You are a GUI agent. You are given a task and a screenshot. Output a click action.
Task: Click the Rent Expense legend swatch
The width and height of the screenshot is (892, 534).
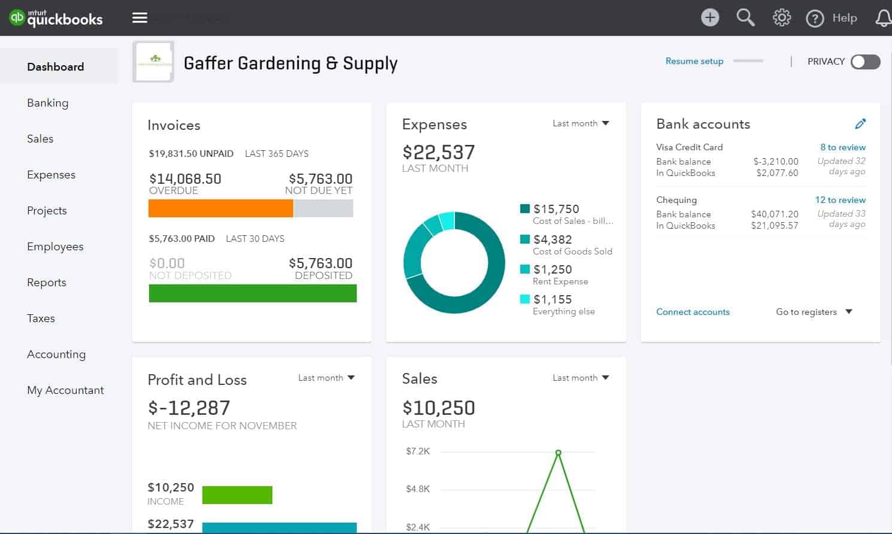pos(525,269)
